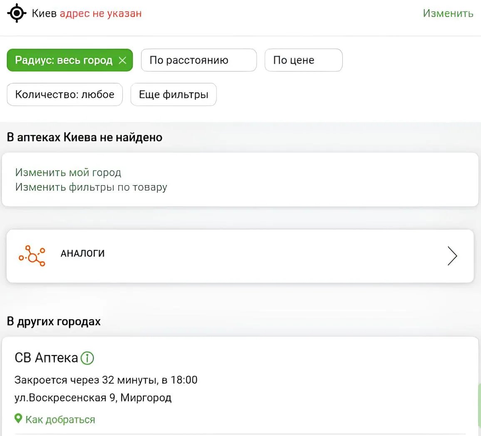This screenshot has width=481, height=436.
Task: Remove radius filter with the X icon
Action: tap(122, 60)
